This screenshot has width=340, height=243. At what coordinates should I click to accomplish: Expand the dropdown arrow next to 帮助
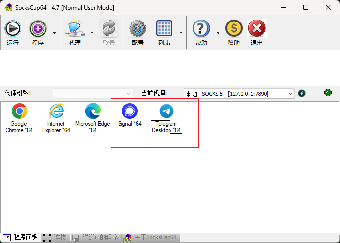(x=218, y=33)
